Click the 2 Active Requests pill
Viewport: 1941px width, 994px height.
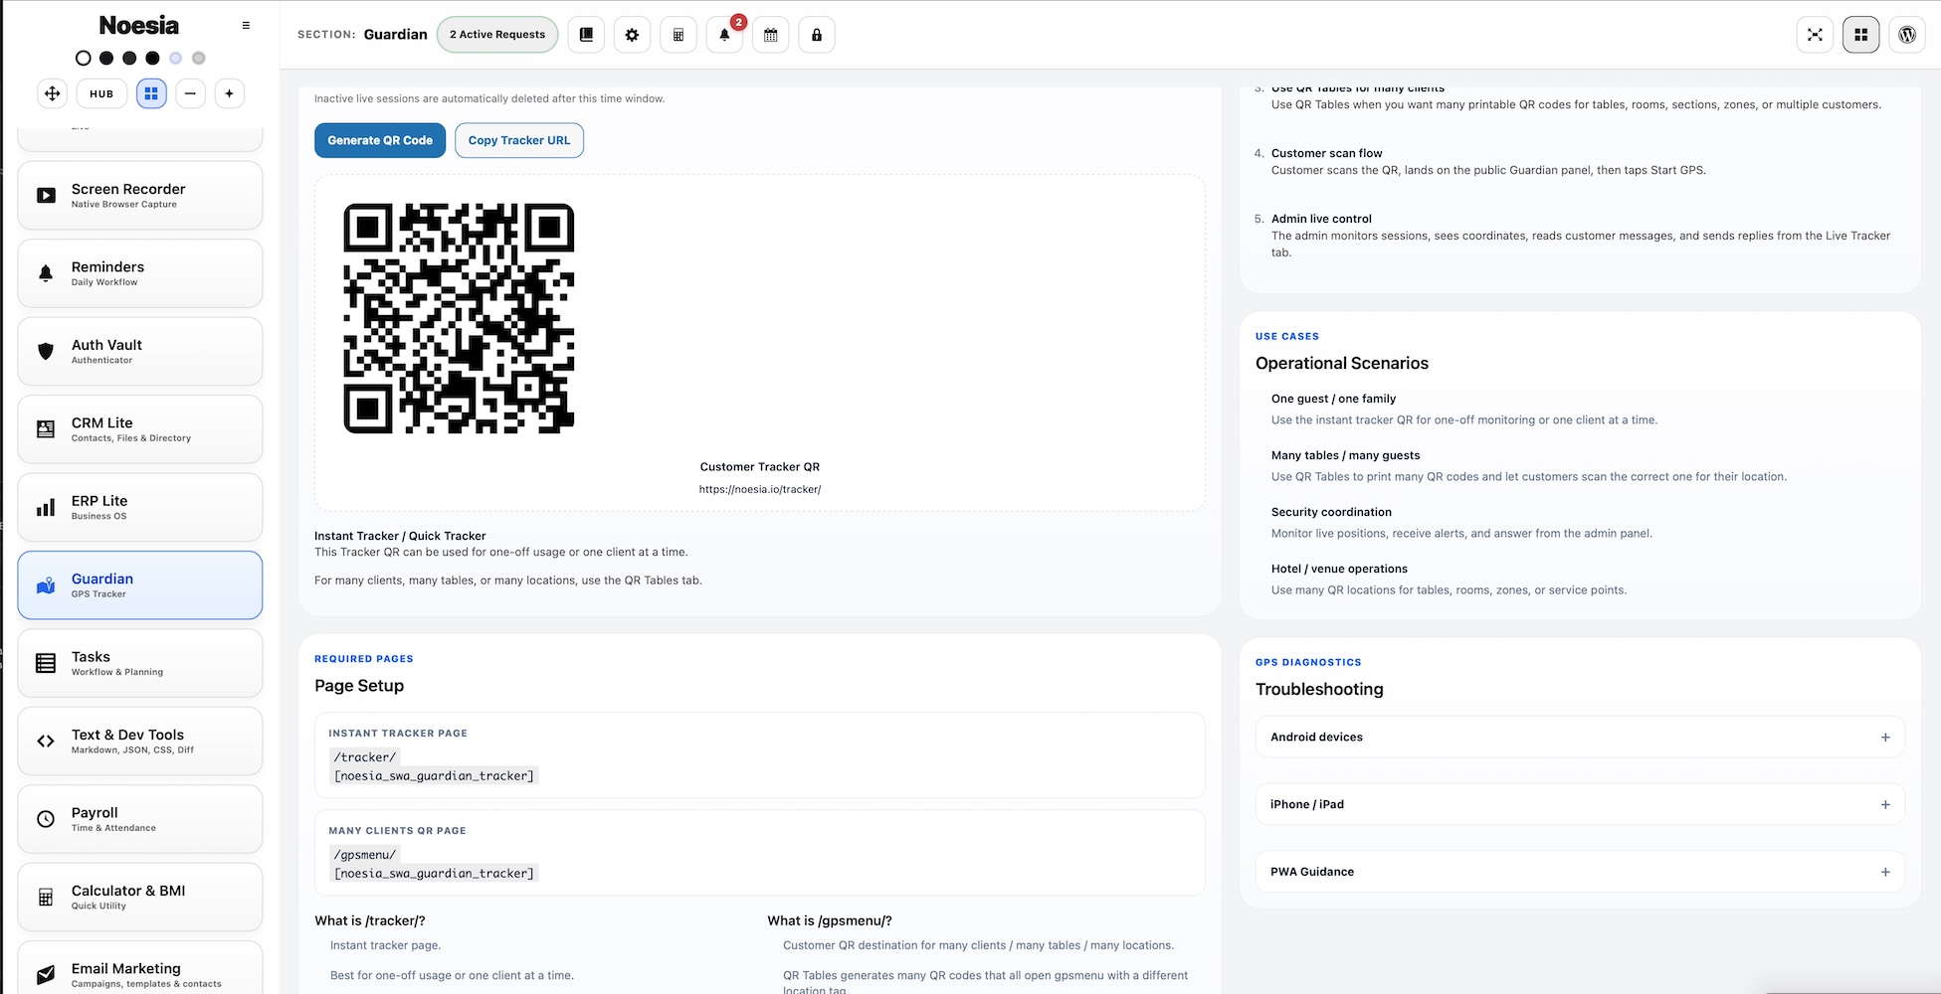(x=497, y=35)
